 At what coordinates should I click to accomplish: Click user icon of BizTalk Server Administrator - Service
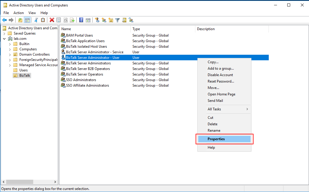(x=63, y=52)
